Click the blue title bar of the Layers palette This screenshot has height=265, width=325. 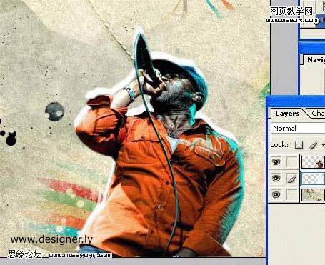tap(296, 101)
